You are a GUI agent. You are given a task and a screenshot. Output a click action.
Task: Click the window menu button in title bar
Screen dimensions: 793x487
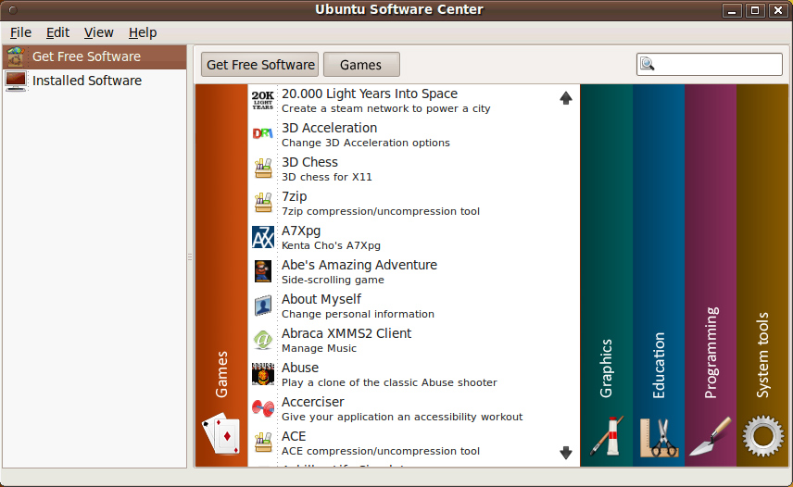pos(13,9)
